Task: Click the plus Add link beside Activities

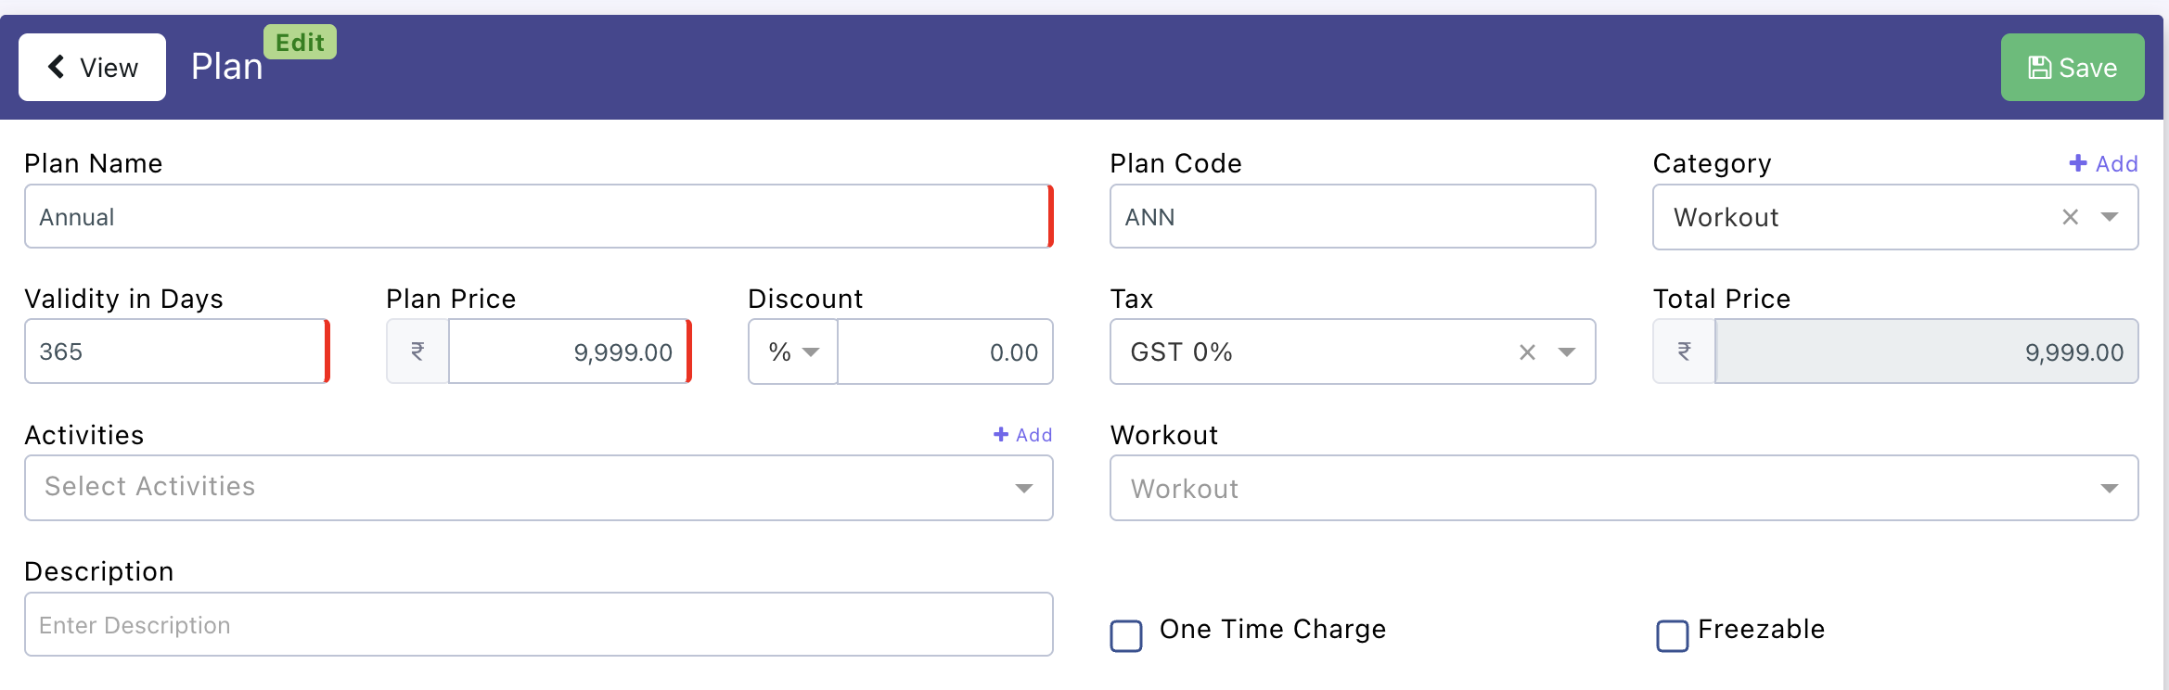Action: tap(1022, 435)
